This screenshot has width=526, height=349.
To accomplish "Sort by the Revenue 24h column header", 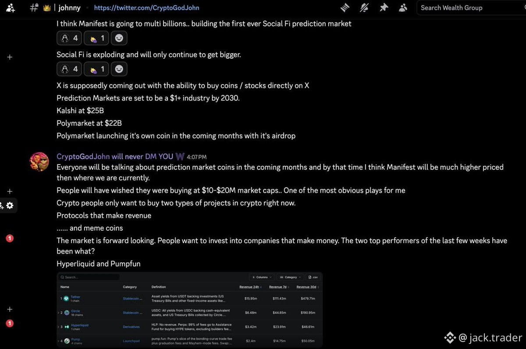I will 250,287.
